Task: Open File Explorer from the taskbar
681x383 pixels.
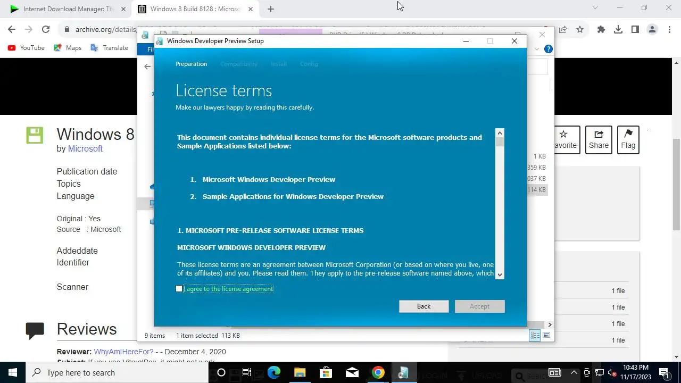Action: (x=300, y=372)
